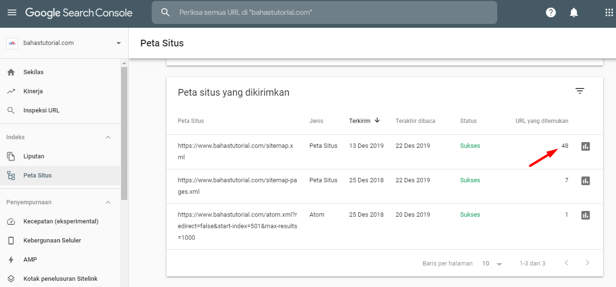Go to previous table page

(x=567, y=263)
